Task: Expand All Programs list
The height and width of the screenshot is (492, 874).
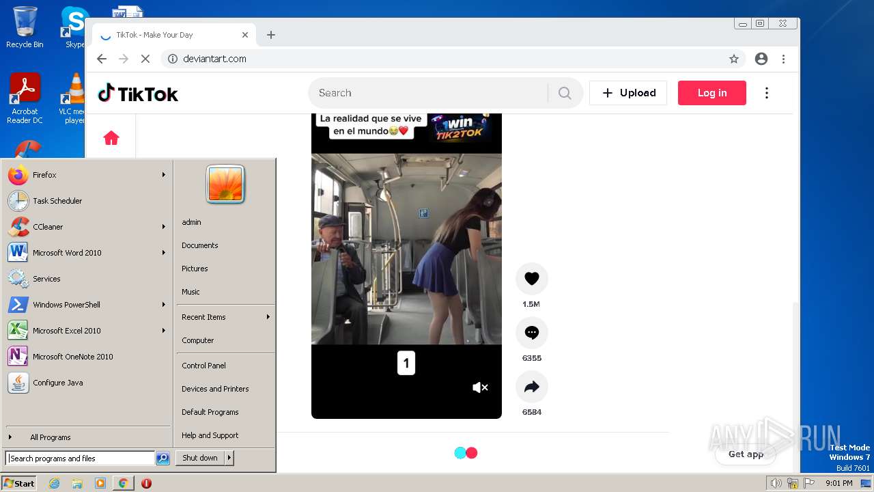Action: tap(87, 437)
